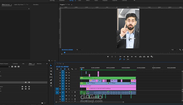The width and height of the screenshot is (183, 105).
Task: Switch to the Markers panel tab
Action: coord(39,64)
